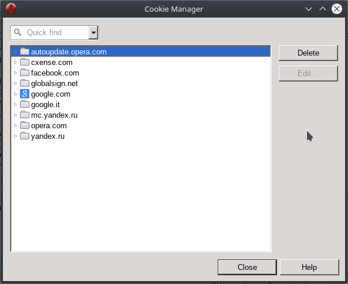Click the folder icon beside facebook.com
The height and width of the screenshot is (284, 348).
click(25, 73)
